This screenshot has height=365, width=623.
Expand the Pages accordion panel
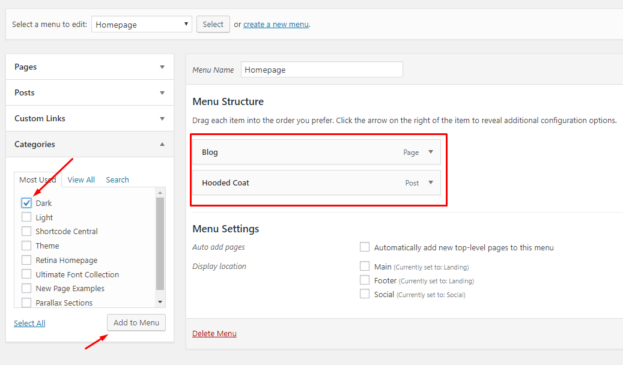[x=162, y=67]
